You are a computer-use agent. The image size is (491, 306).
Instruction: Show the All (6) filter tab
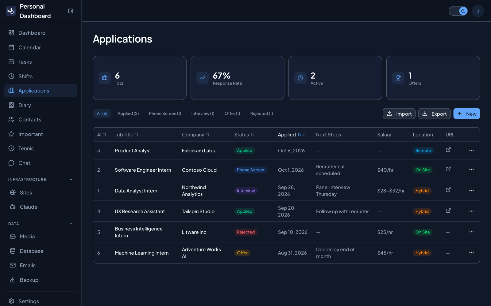coord(102,114)
